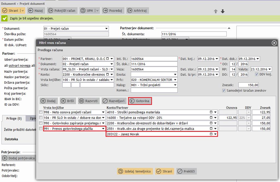Image resolution: width=280 pixels, height=182 pixels.
Task: Go to next record with down arrow icon
Action: (223, 11)
